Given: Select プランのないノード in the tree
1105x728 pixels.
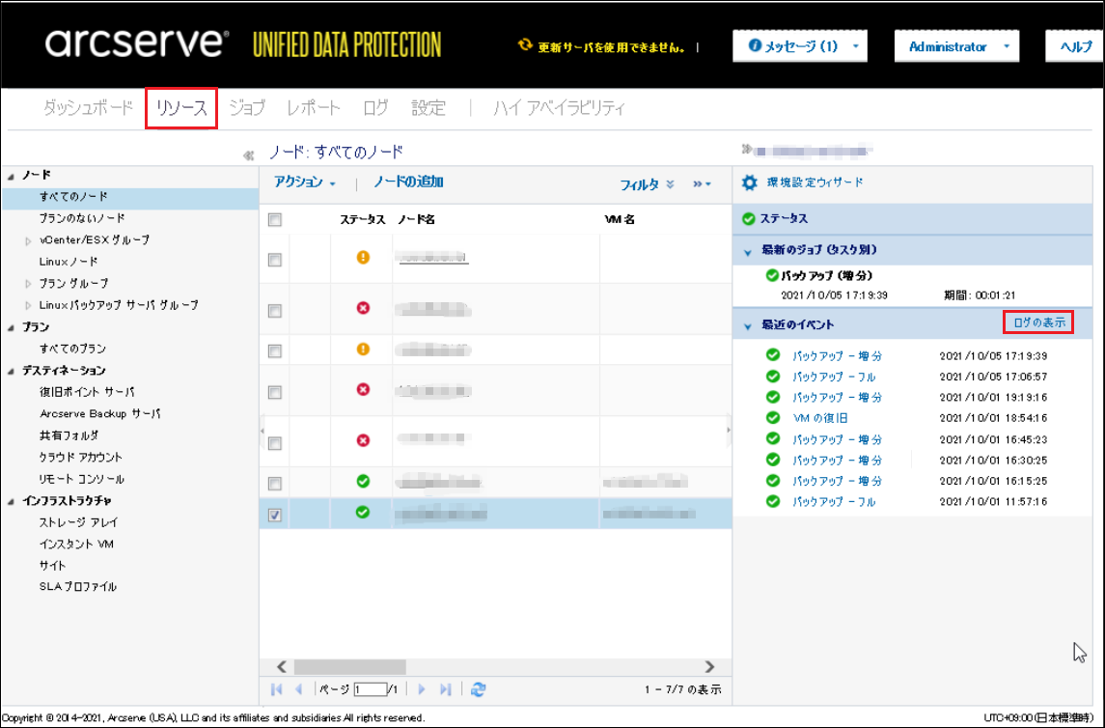Looking at the screenshot, I should tap(82, 218).
